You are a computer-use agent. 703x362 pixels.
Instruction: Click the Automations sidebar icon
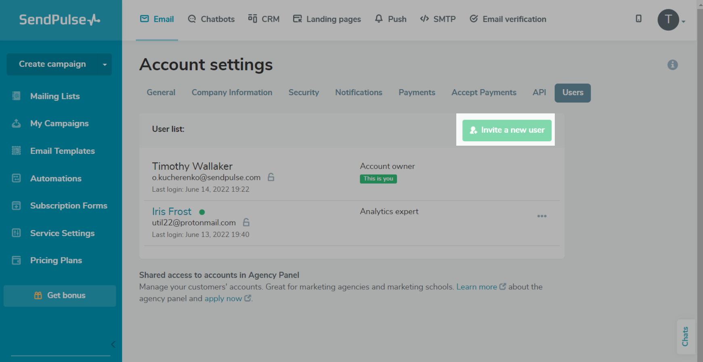[16, 178]
